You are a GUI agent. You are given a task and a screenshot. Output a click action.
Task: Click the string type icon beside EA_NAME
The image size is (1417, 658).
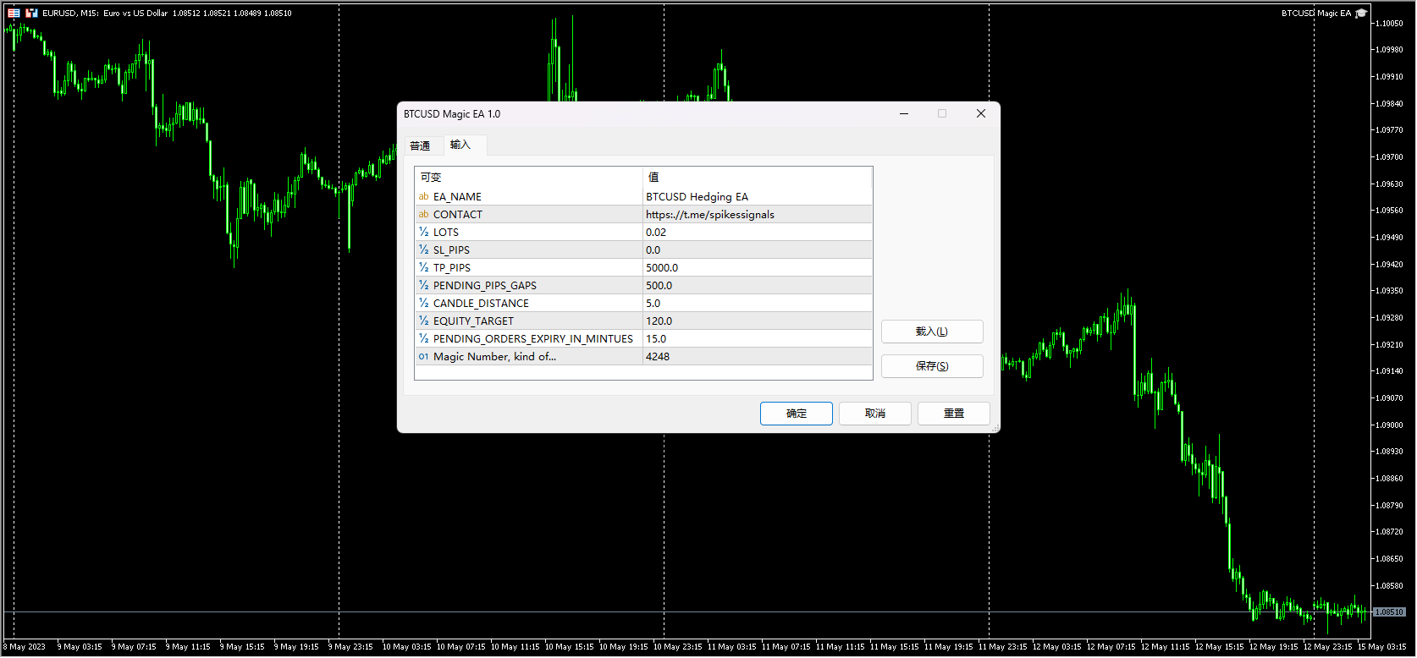click(x=423, y=197)
